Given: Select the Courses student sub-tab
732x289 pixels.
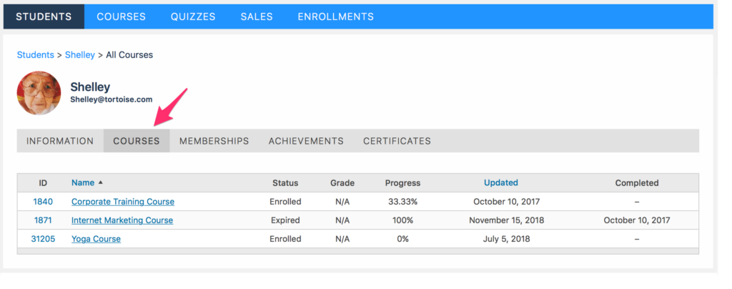Looking at the screenshot, I should point(137,141).
